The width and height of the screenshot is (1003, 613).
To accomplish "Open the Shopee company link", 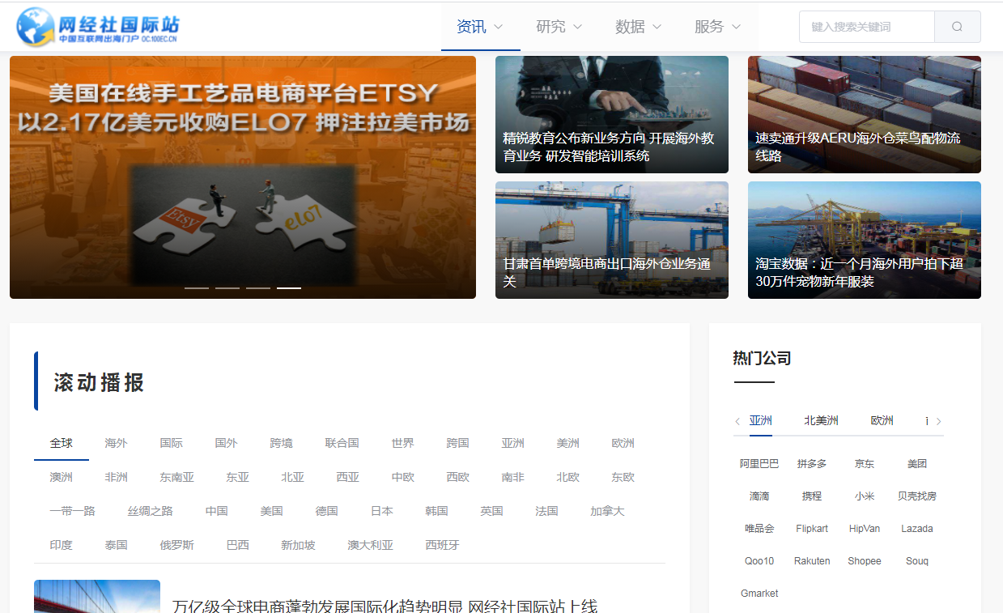I will (865, 561).
